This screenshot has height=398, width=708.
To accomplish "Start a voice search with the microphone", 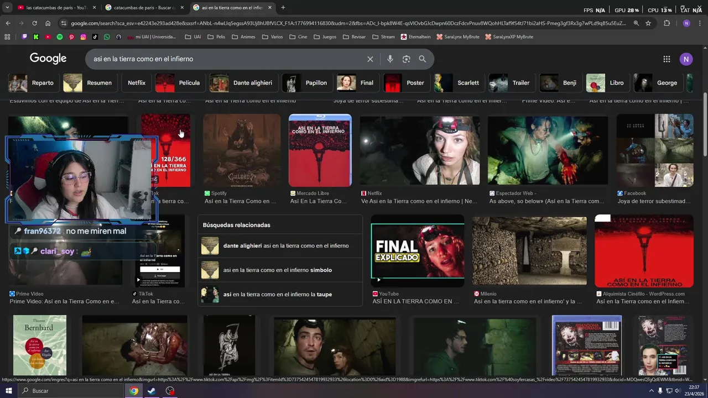I will point(390,59).
